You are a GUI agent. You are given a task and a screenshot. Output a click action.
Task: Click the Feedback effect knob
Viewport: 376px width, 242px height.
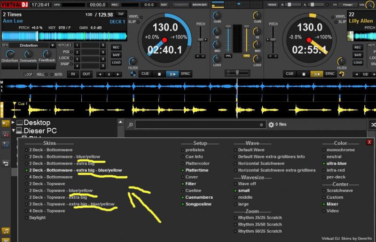(47, 54)
